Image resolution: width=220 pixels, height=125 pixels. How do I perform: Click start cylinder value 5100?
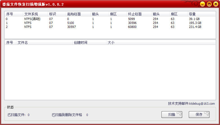point(71,23)
